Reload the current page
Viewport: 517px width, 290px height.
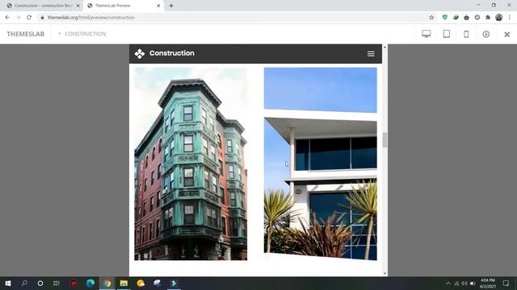pyautogui.click(x=29, y=18)
